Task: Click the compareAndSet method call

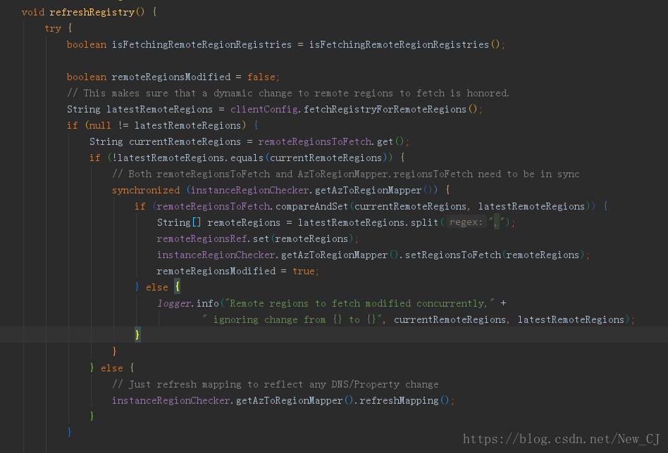Action: 312,206
